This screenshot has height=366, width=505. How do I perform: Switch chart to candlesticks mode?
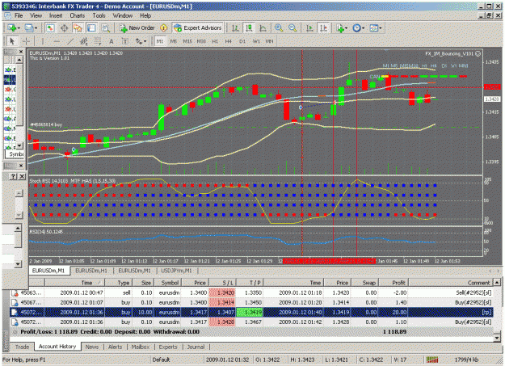[249, 28]
